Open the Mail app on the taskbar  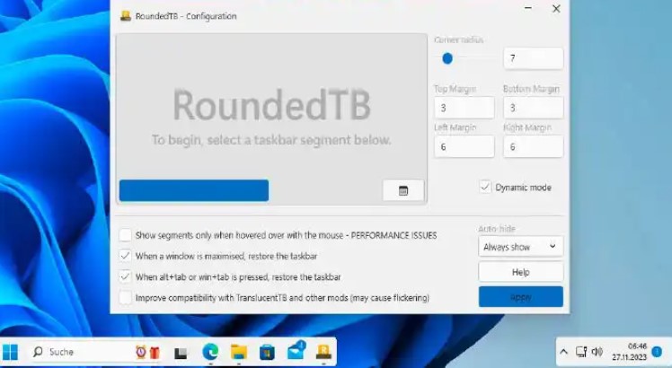pos(296,351)
